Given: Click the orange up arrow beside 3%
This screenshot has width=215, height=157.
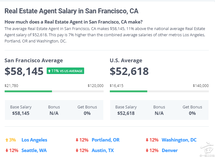Looking at the screenshot, I should coord(7,140).
